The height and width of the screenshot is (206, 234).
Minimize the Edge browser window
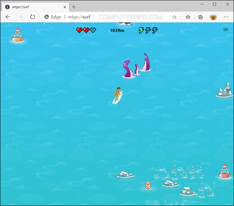click(202, 4)
